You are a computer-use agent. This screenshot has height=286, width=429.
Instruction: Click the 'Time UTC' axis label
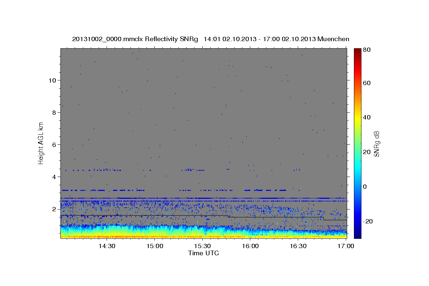(x=203, y=253)
